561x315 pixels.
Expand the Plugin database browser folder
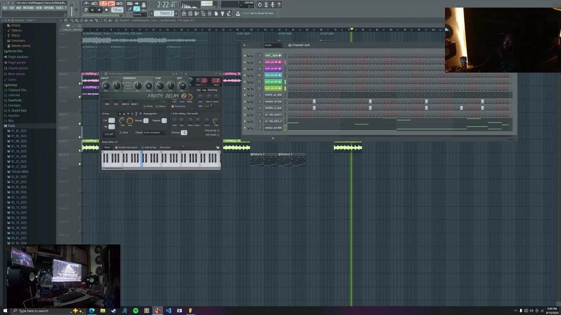pos(18,57)
